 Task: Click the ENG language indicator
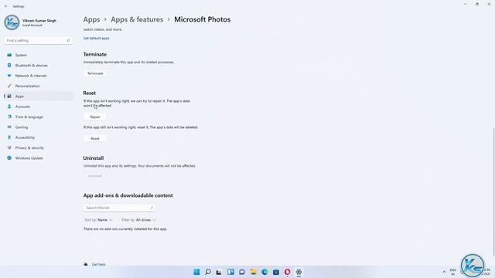[x=453, y=272]
